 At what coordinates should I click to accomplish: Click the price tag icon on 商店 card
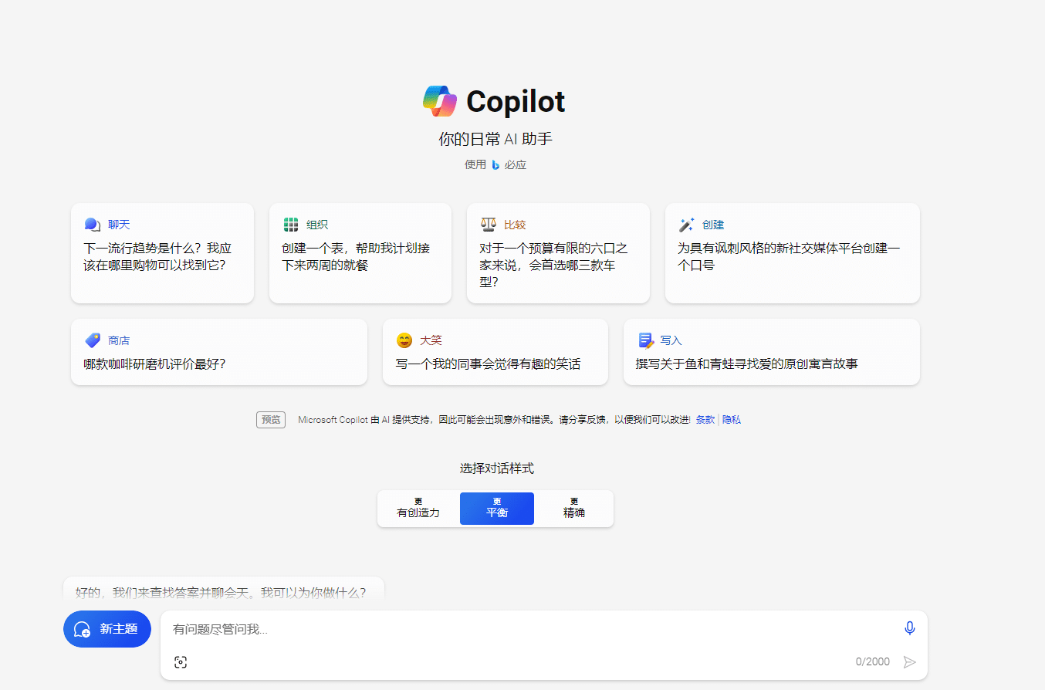[93, 340]
